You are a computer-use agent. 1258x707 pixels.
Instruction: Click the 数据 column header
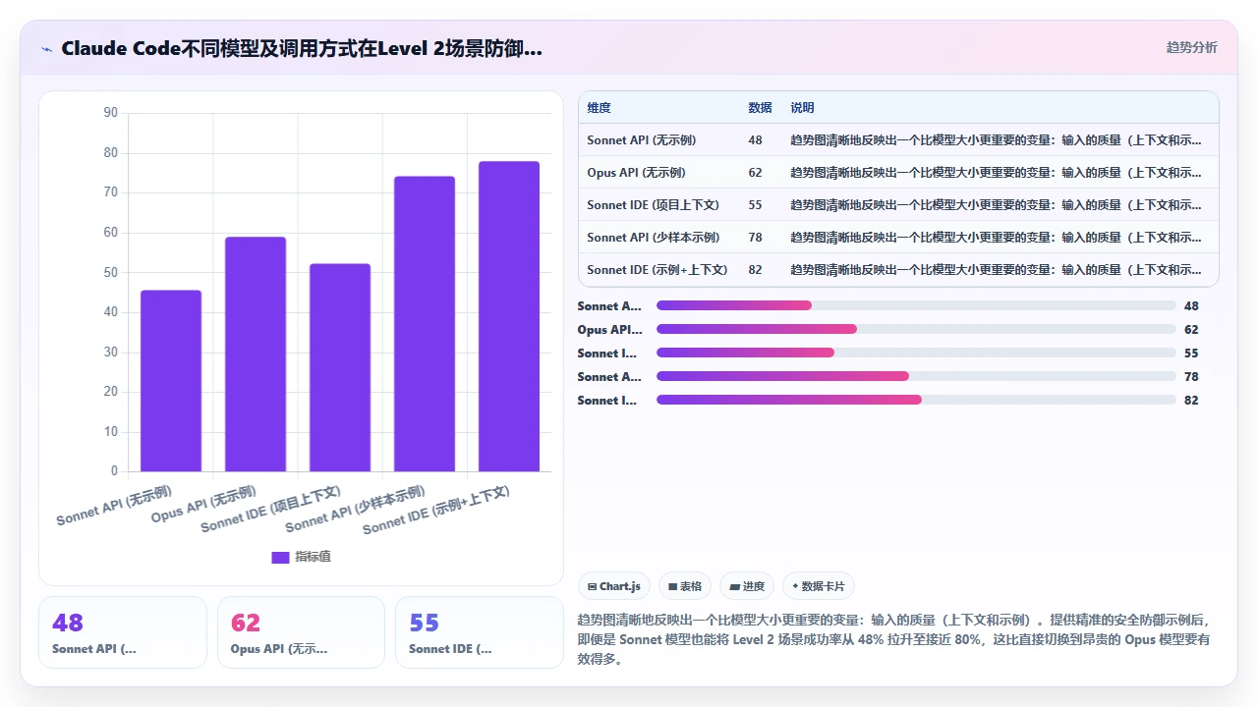pyautogui.click(x=760, y=108)
